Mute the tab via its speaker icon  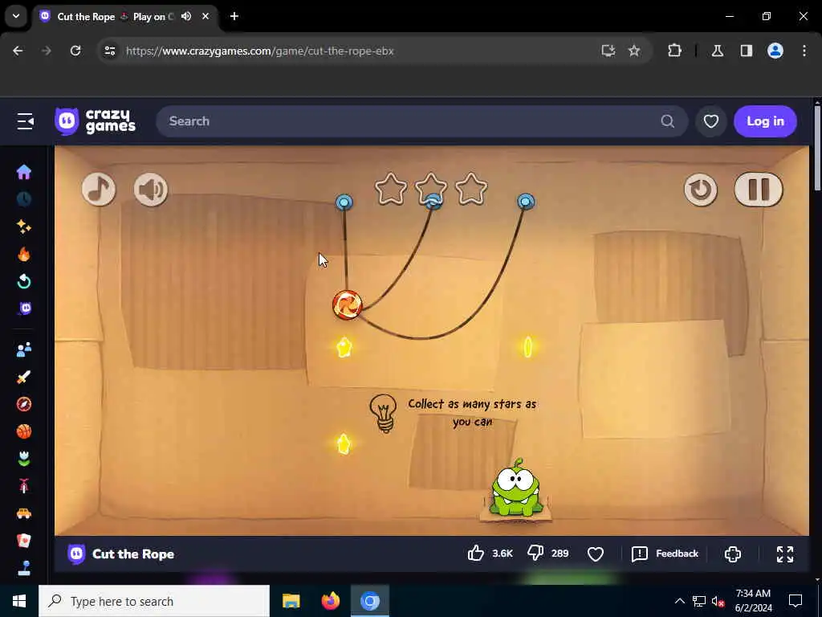pos(186,16)
